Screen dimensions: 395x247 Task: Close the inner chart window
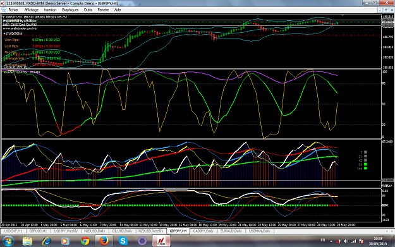click(392, 10)
